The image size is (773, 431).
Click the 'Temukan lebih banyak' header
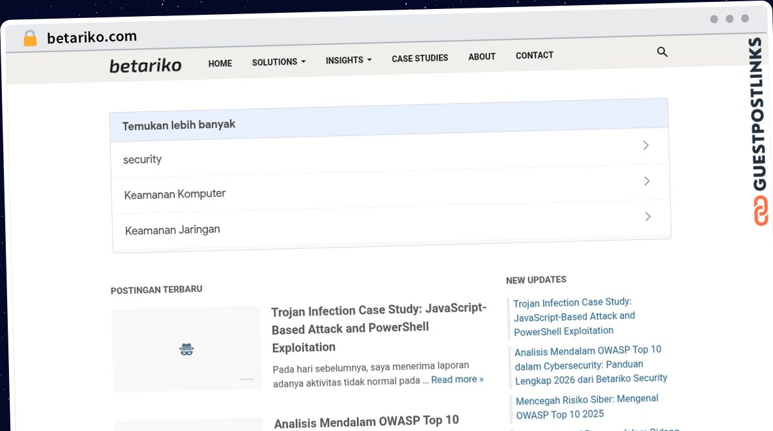pyautogui.click(x=389, y=120)
